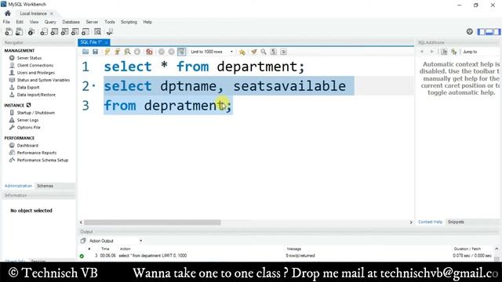Open Server Status in Navigator
This screenshot has height=282, width=502.
pos(29,58)
